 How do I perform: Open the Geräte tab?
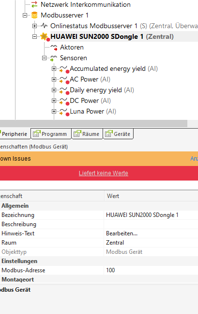pos(118,134)
